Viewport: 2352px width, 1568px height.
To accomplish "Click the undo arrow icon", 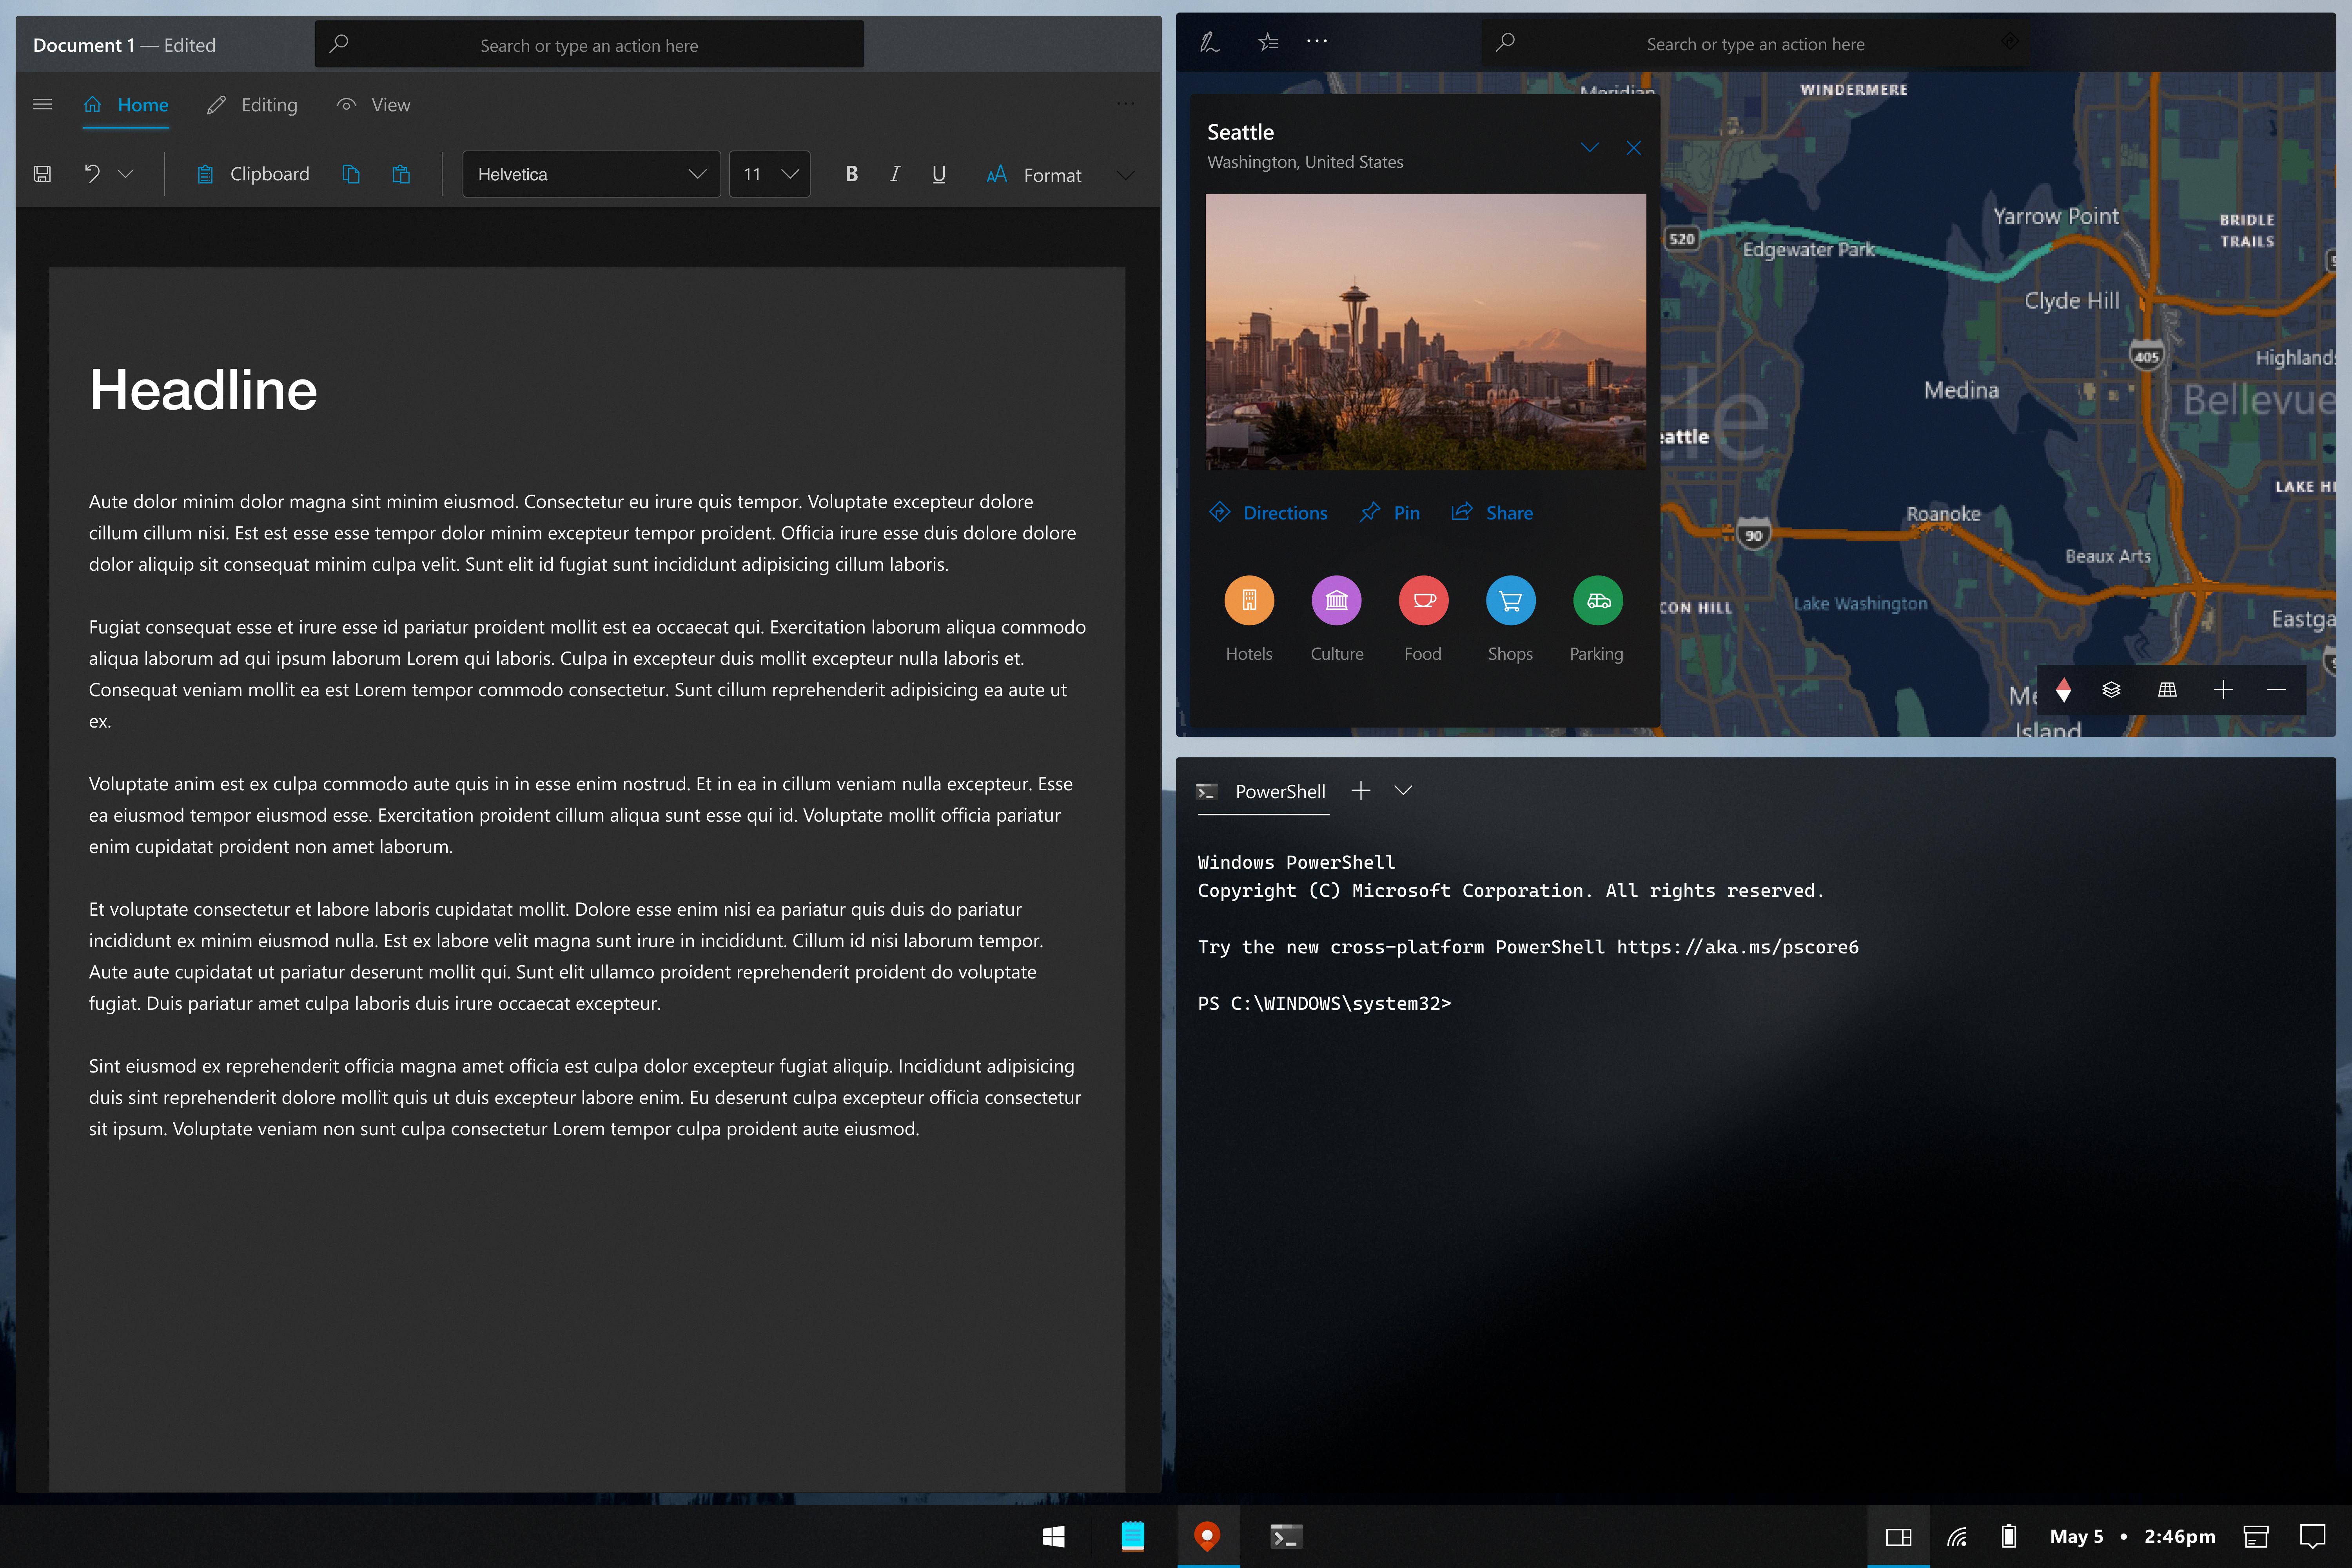I will pyautogui.click(x=92, y=174).
